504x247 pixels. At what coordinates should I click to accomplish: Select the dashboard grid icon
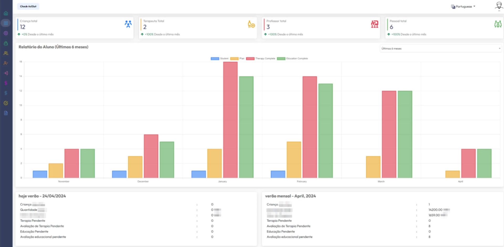coord(6,23)
